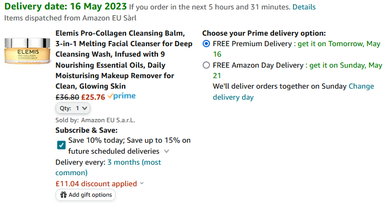Click get it on Tomorrow, May 16 text

tap(297, 49)
